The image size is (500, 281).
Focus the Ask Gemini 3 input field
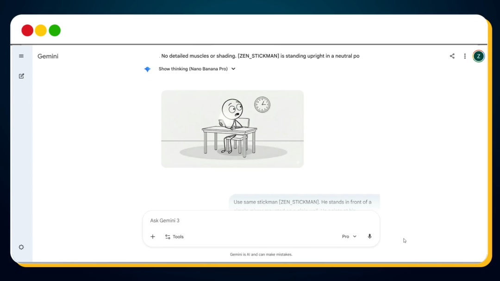259,220
